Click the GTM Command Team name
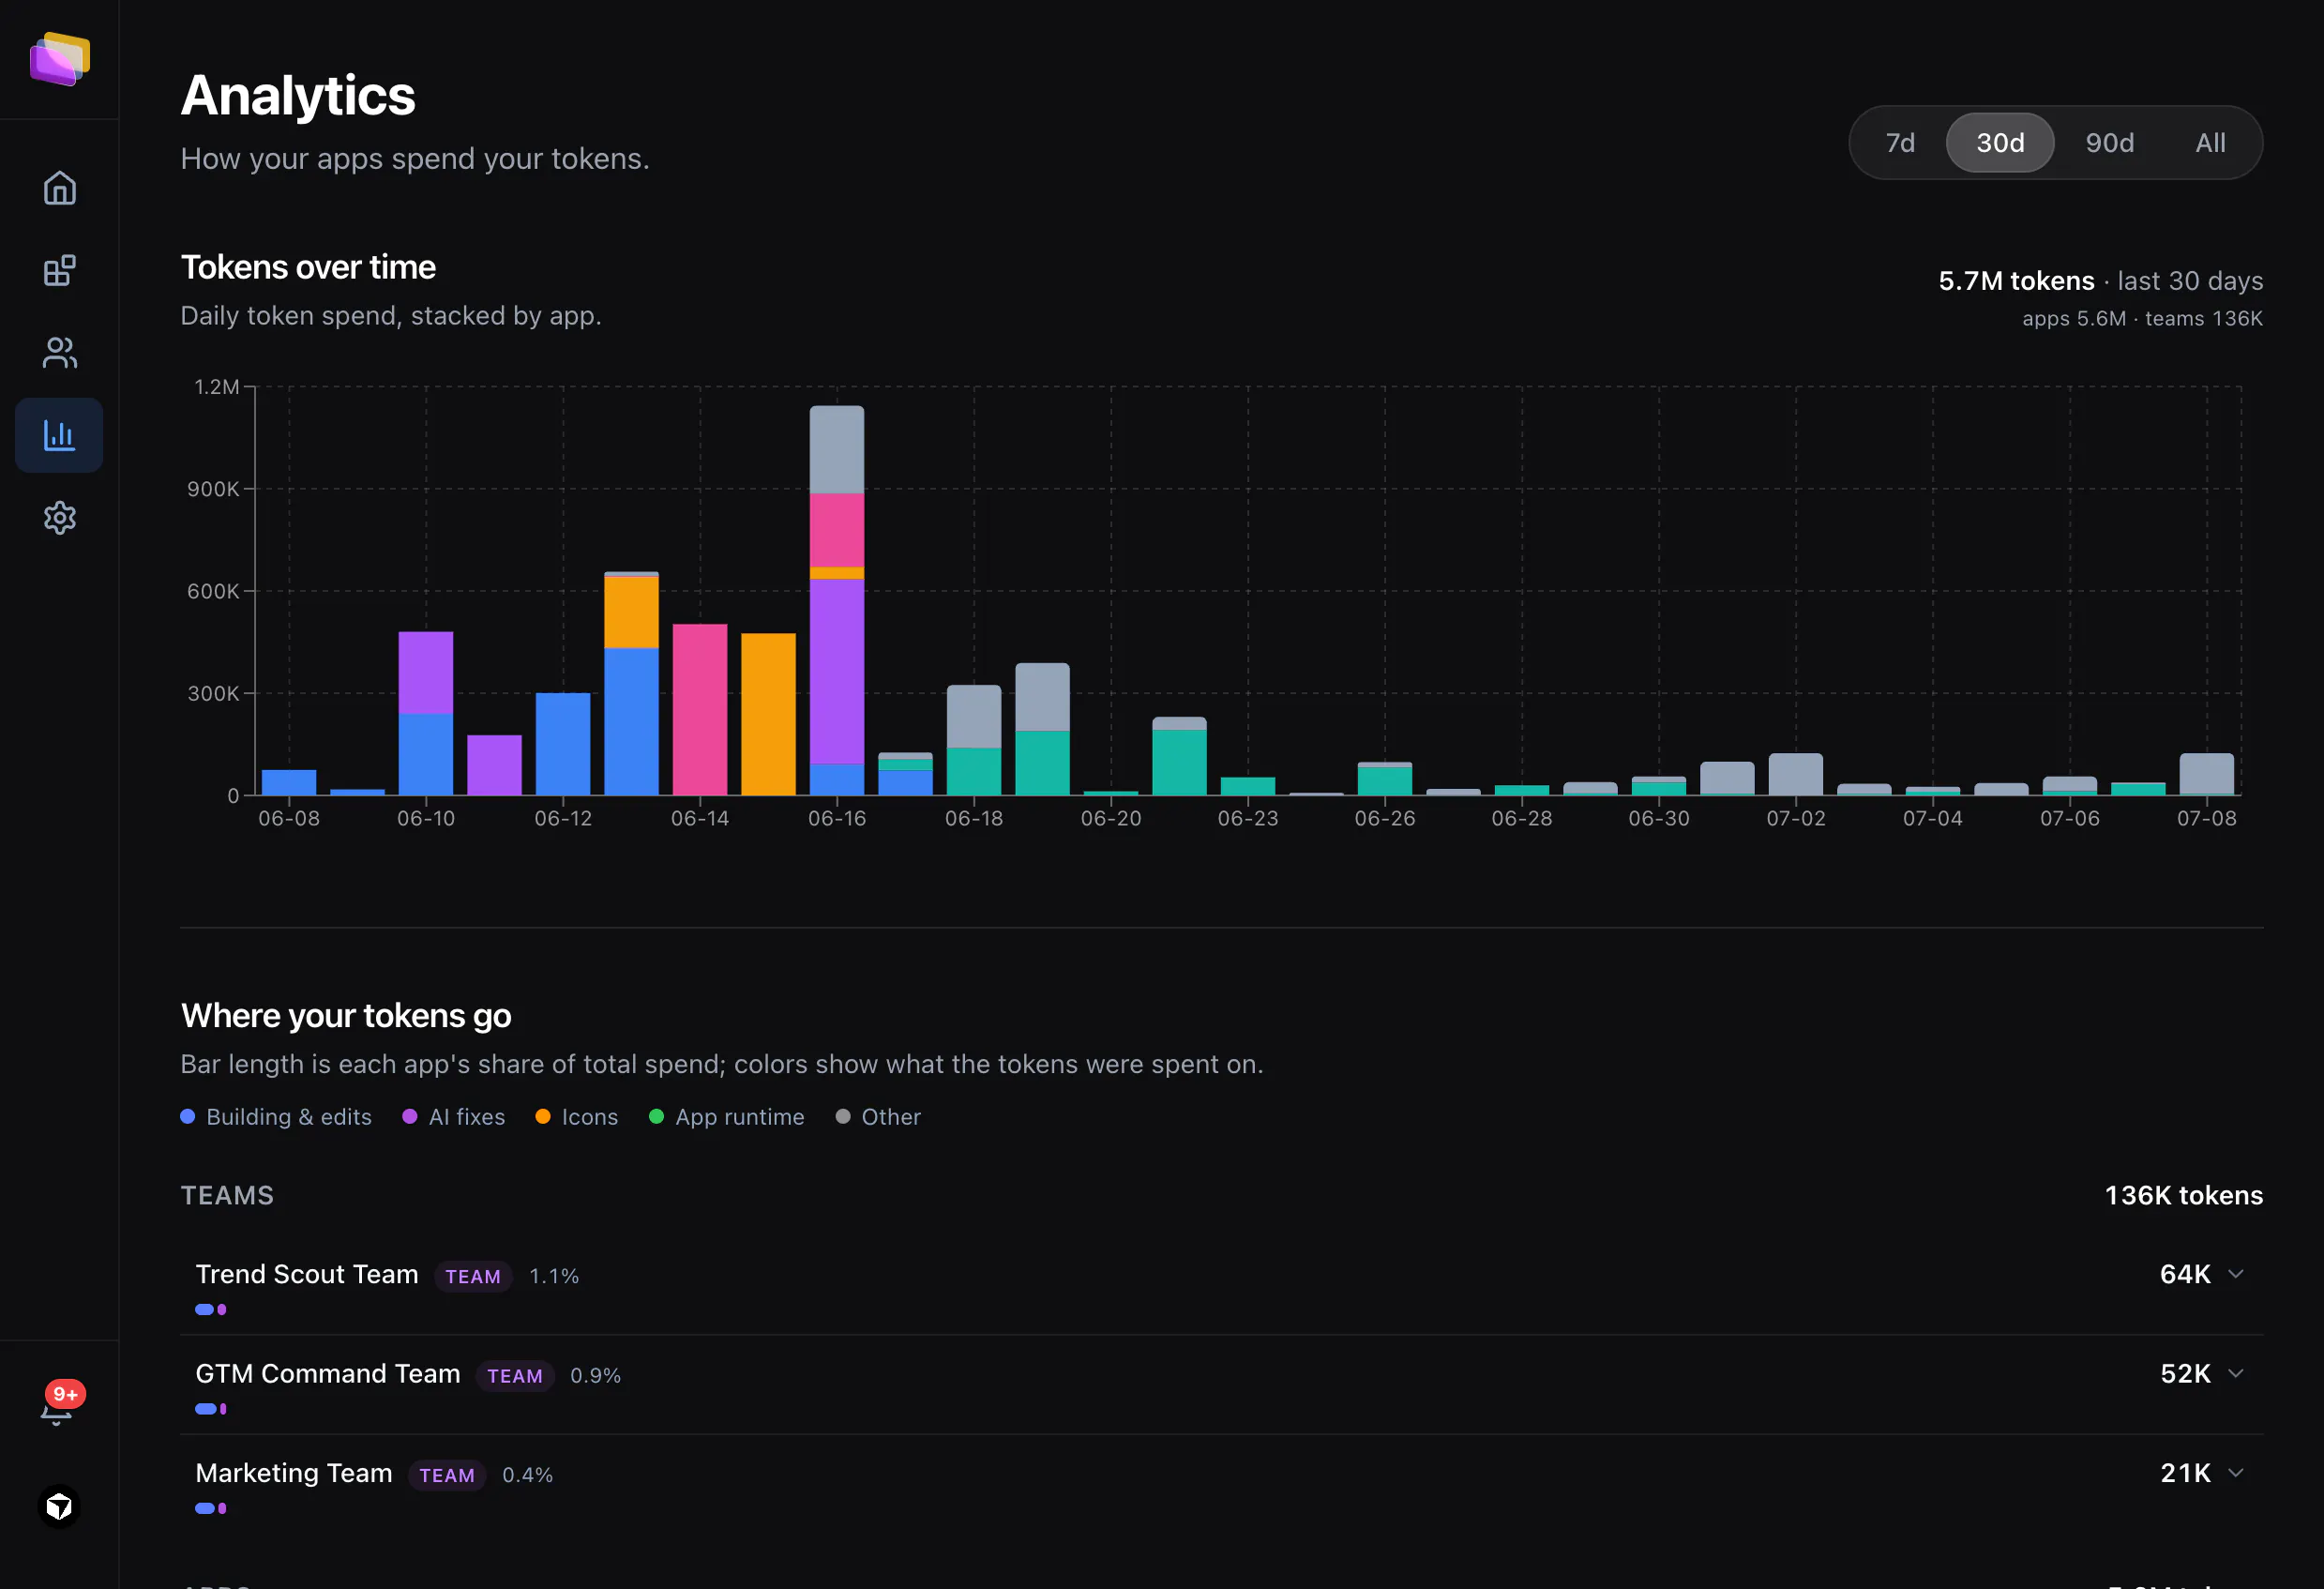This screenshot has height=1589, width=2324. 328,1373
